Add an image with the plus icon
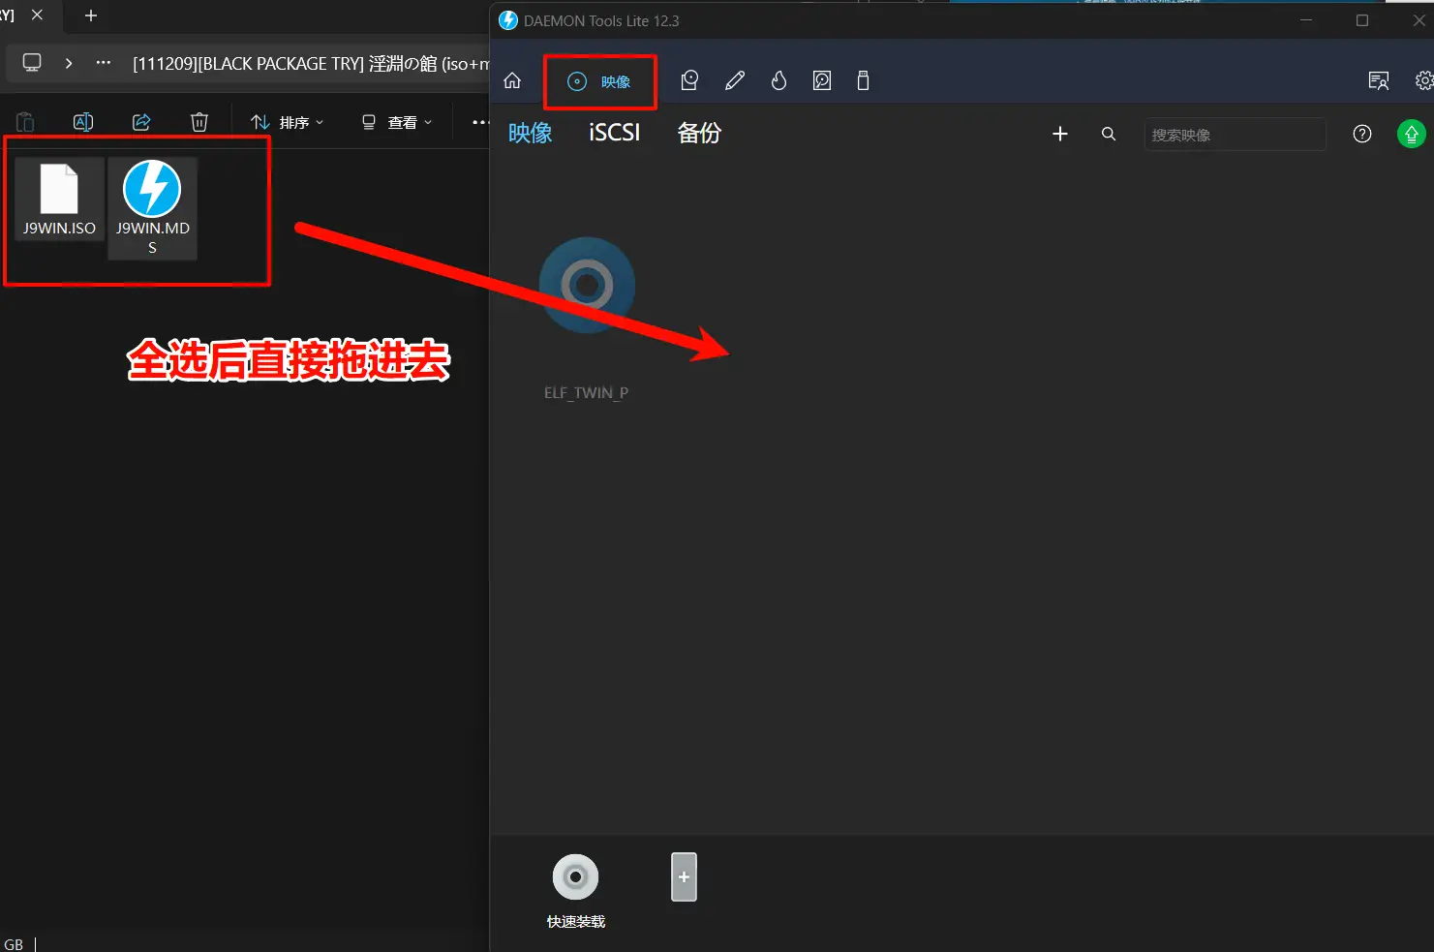1434x952 pixels. [1060, 134]
